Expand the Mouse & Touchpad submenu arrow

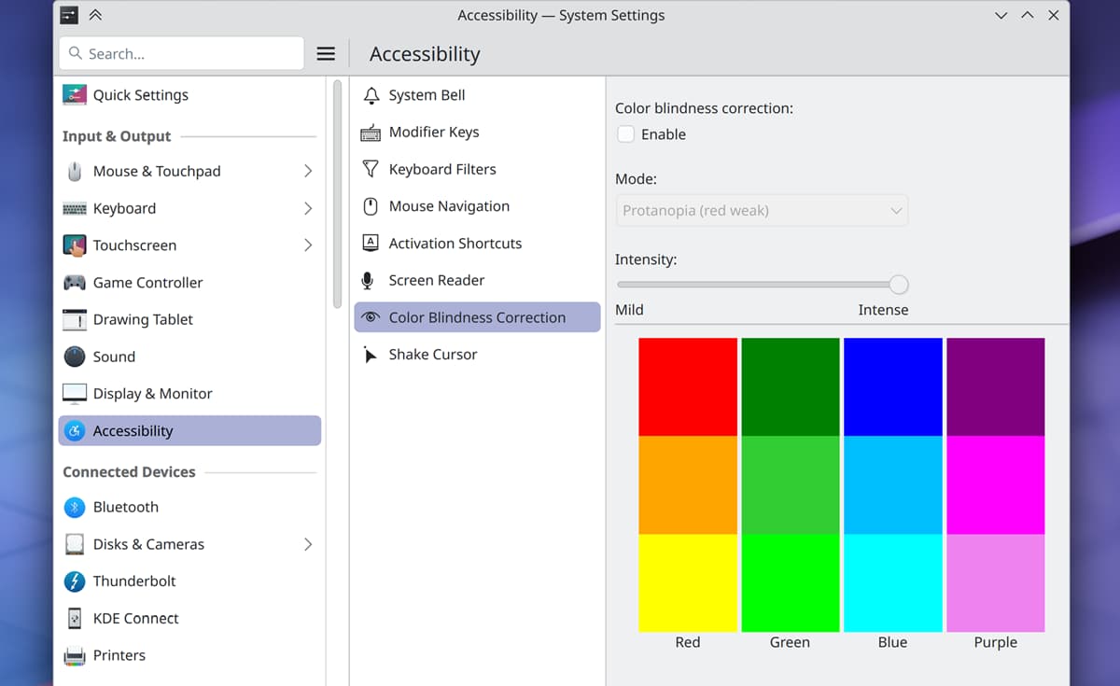[x=307, y=171]
